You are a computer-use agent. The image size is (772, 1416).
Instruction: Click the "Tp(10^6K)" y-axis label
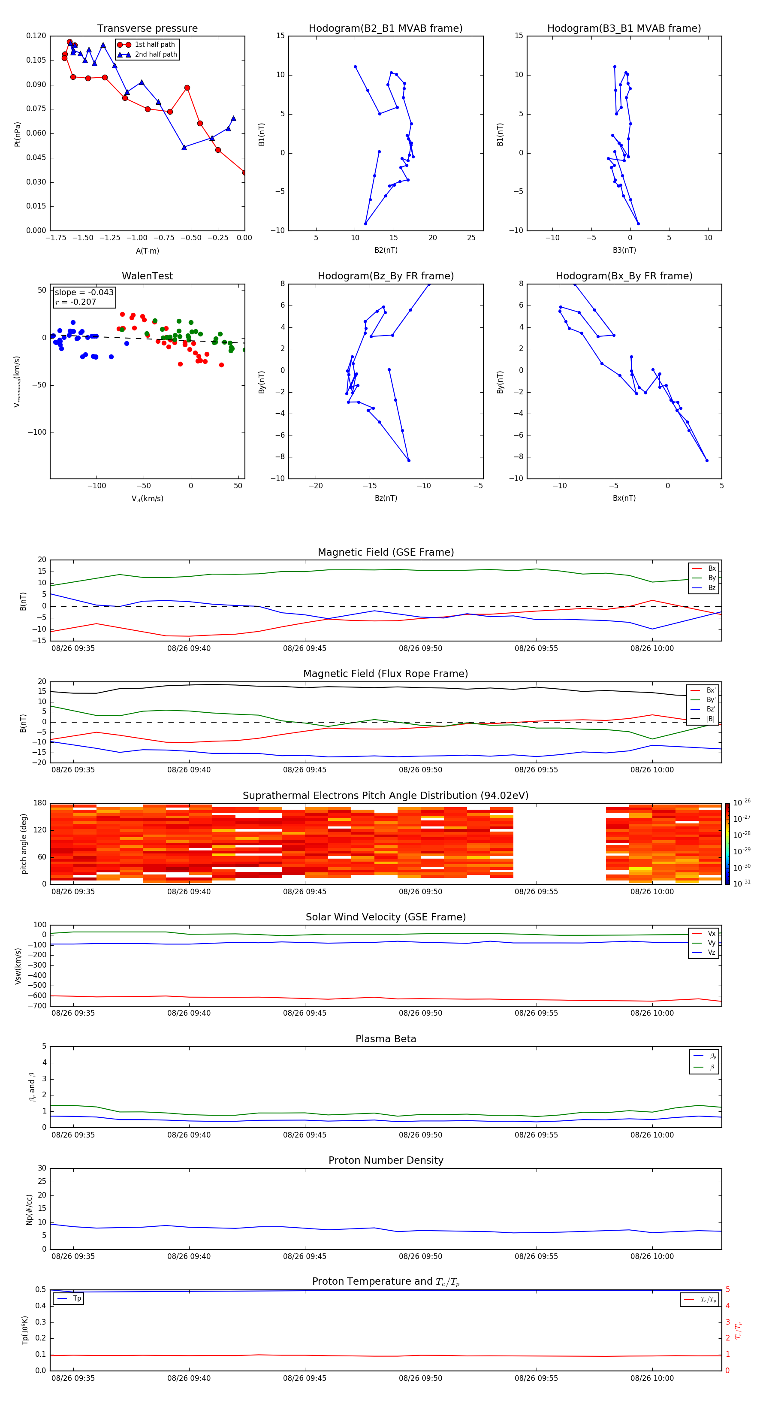[x=25, y=1330]
